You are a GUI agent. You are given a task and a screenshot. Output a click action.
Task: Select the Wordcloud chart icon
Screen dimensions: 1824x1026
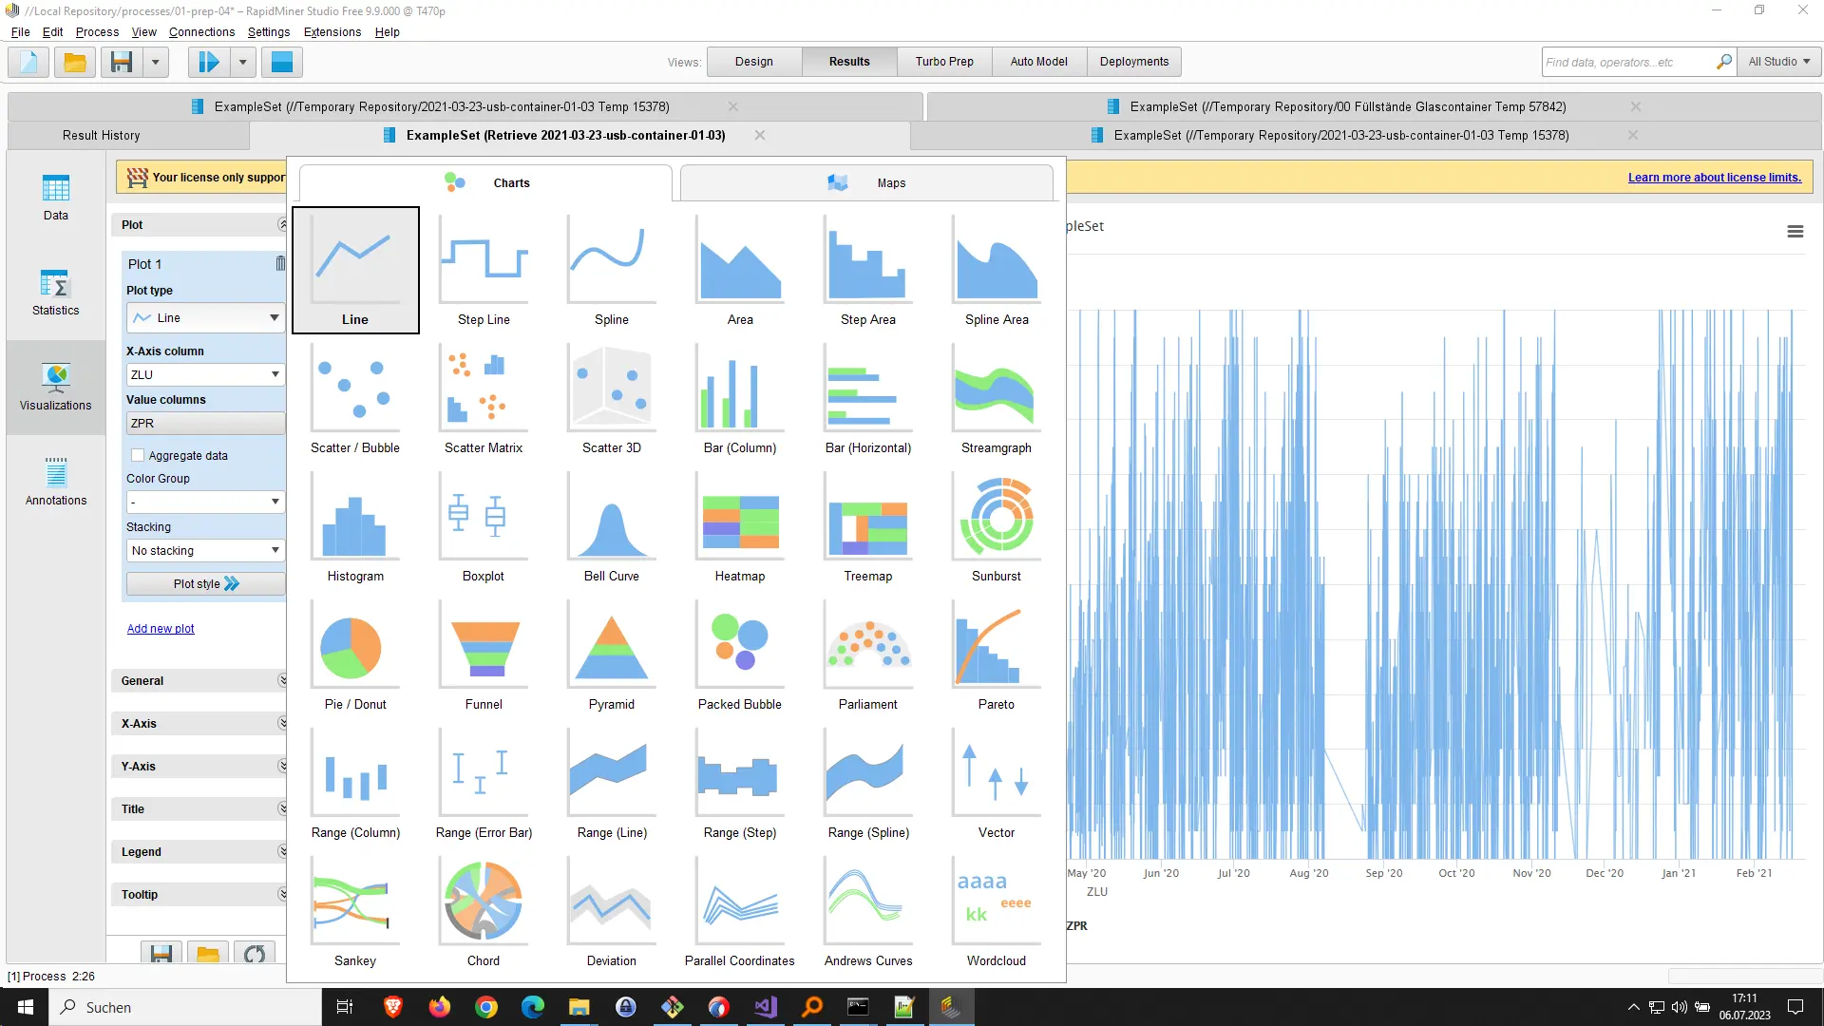point(997,911)
